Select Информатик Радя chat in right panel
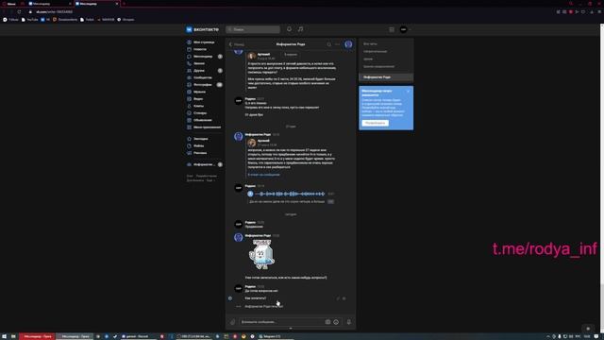This screenshot has height=340, width=604. (386, 77)
